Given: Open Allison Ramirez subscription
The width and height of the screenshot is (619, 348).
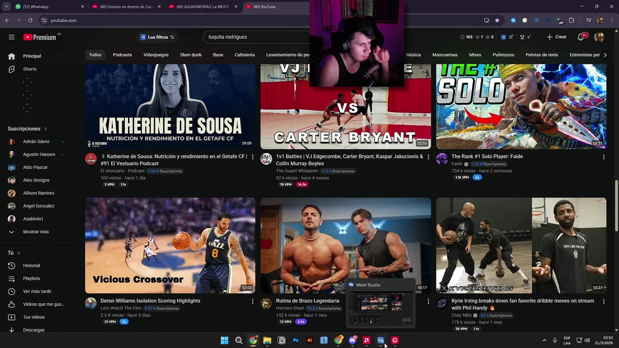Looking at the screenshot, I should [39, 193].
